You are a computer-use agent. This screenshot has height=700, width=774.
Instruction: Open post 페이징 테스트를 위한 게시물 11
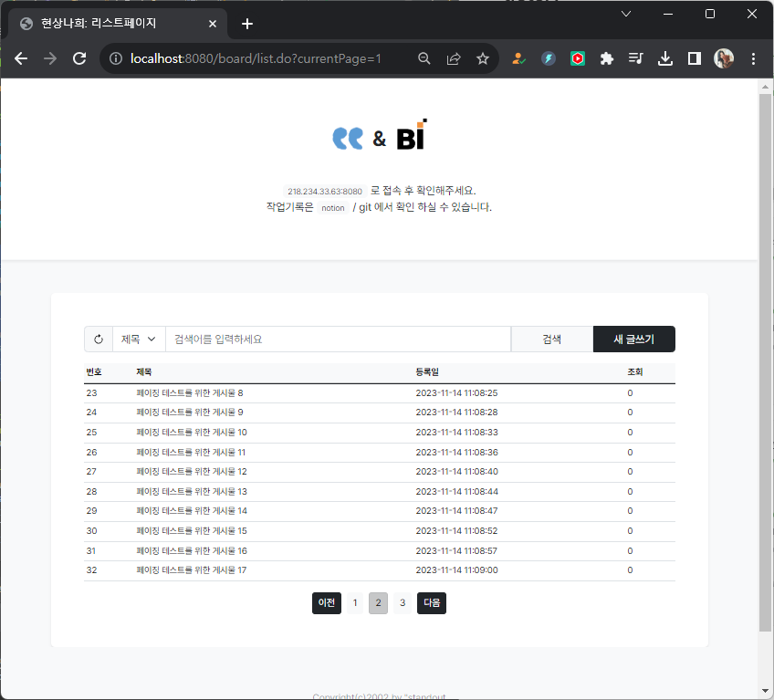[191, 453]
